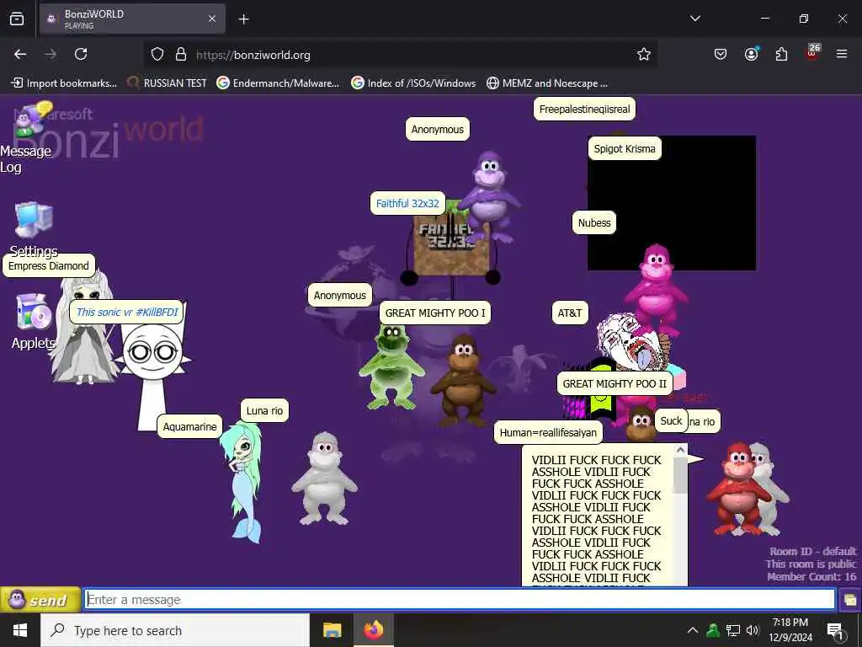The height and width of the screenshot is (647, 862).
Task: Open the extension icon with 26 badge
Action: coord(812,53)
